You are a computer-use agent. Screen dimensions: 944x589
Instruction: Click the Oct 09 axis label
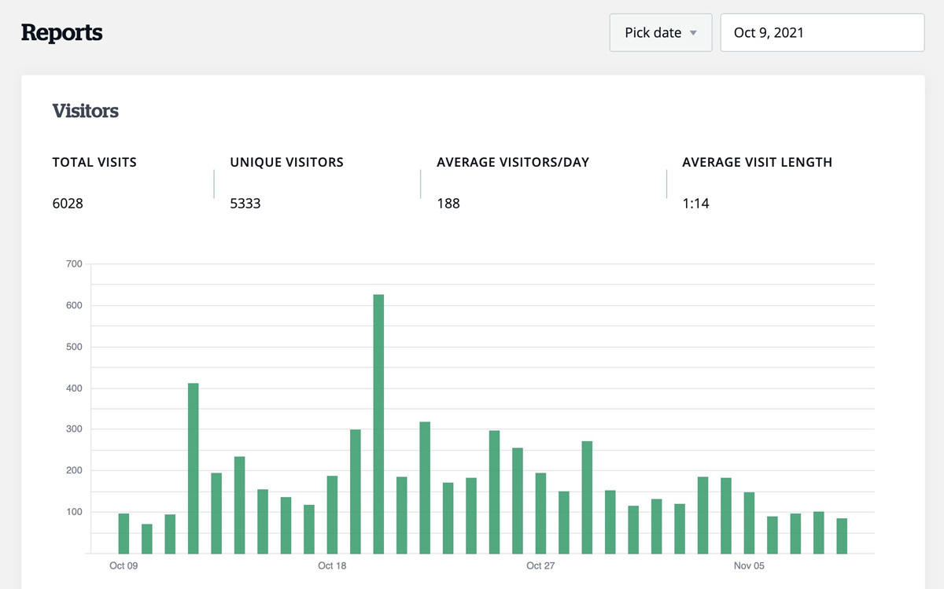coord(124,566)
